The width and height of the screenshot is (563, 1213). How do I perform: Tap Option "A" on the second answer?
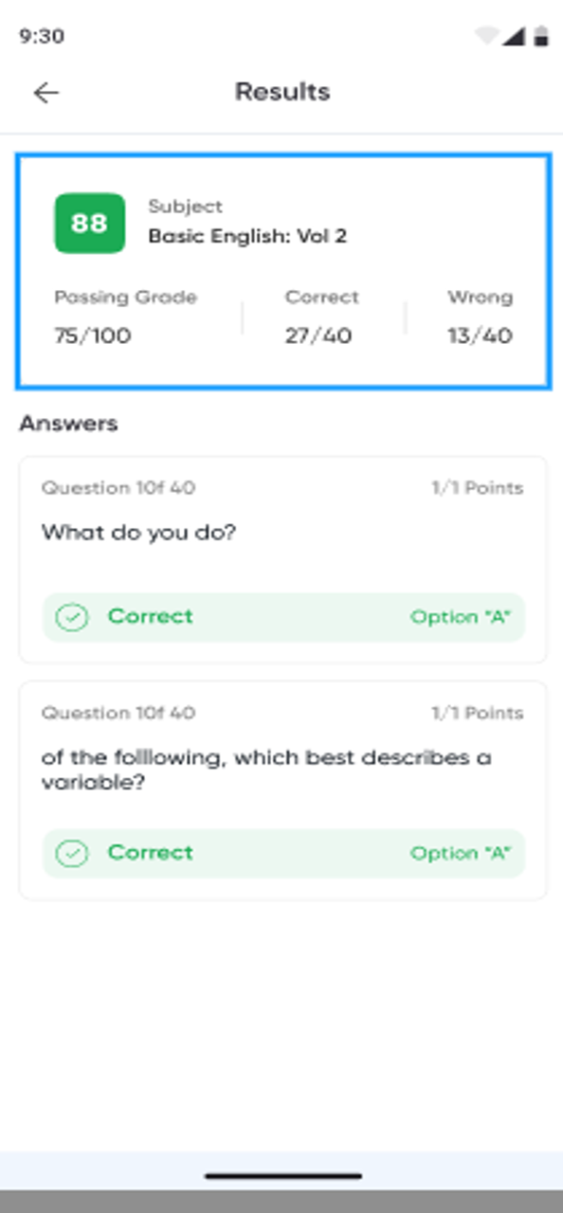[461, 853]
